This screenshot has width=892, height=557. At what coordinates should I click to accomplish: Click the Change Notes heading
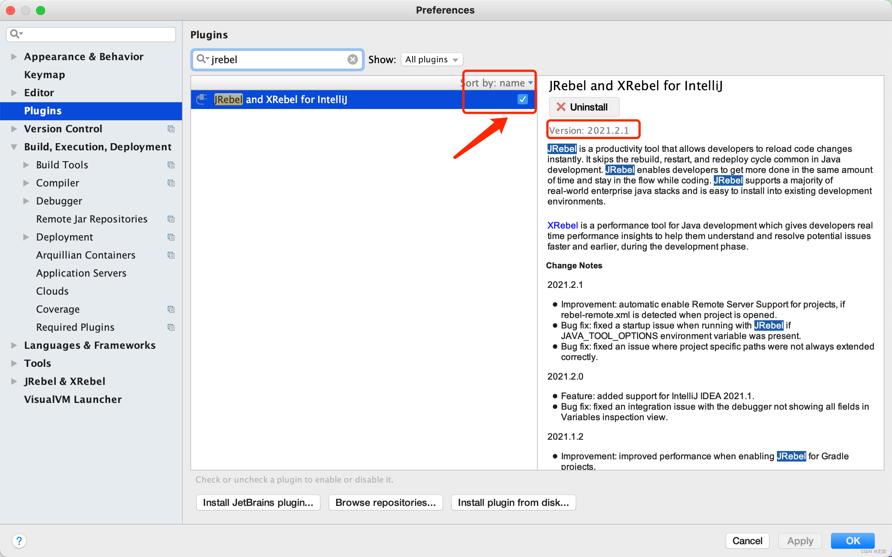[x=574, y=266]
